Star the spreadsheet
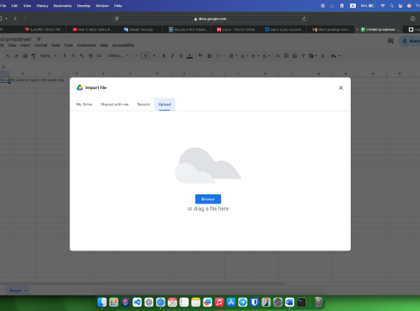The image size is (420, 311). pyautogui.click(x=39, y=39)
